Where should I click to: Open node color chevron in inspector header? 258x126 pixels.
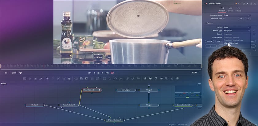point(239,3)
